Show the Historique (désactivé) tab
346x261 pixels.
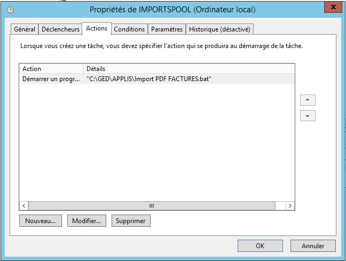219,29
